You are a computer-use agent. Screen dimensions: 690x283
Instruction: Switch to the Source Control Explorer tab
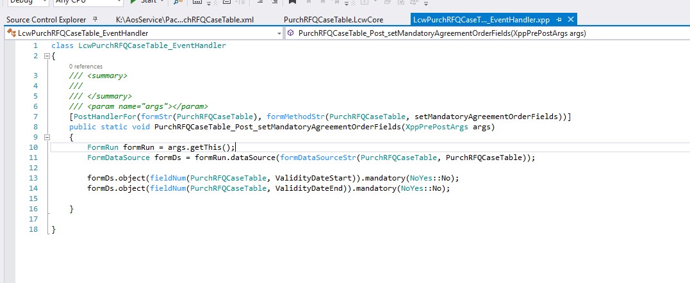pos(47,20)
